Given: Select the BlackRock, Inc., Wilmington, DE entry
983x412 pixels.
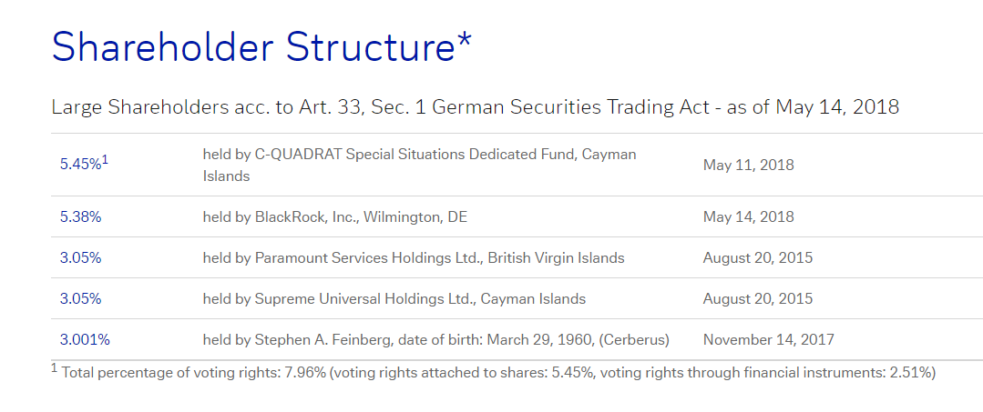Looking at the screenshot, I should [x=334, y=217].
